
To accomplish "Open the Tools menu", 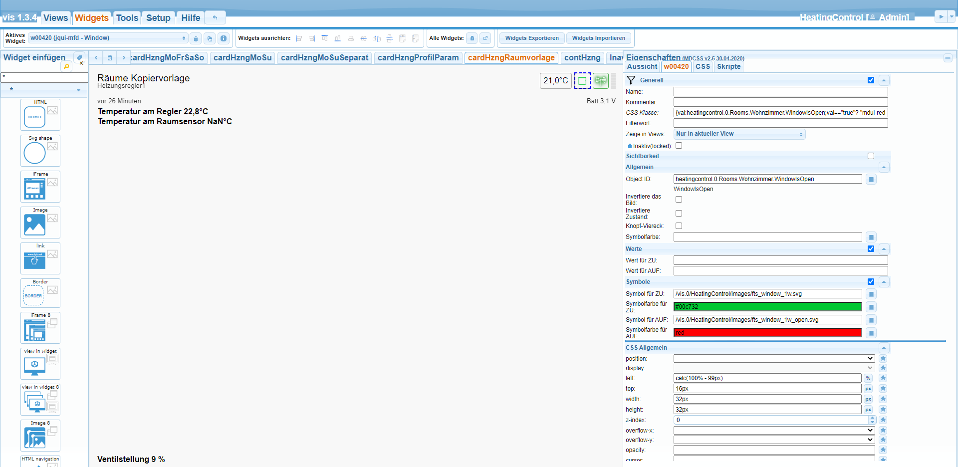I will [x=127, y=18].
